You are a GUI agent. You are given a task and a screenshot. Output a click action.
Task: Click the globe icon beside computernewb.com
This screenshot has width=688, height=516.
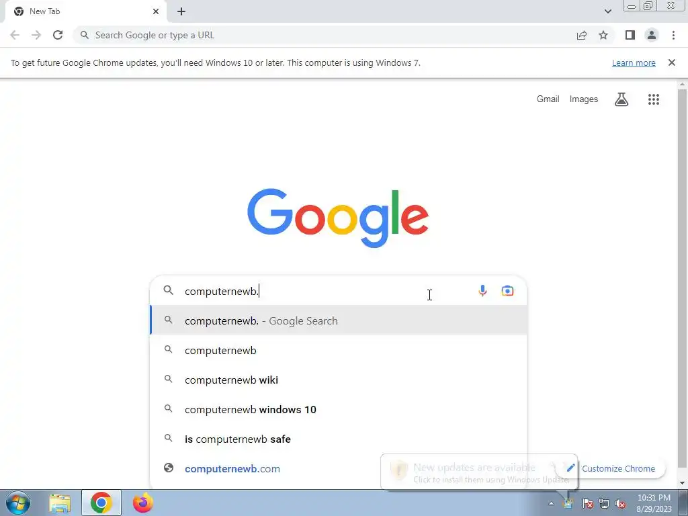point(169,468)
